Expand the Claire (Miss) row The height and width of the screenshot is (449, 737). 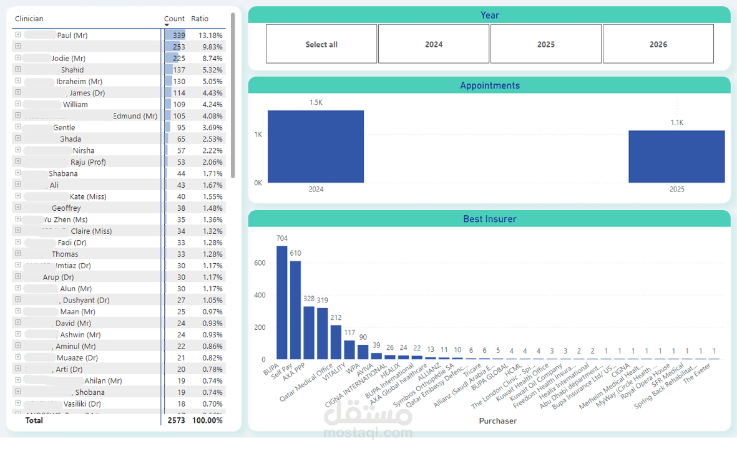(18, 230)
